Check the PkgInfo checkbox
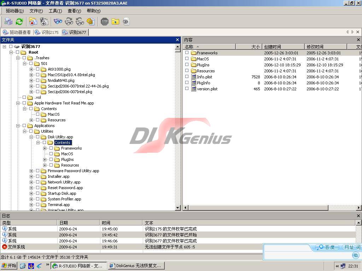Image resolution: width=362 pixels, height=271 pixels. tap(187, 83)
